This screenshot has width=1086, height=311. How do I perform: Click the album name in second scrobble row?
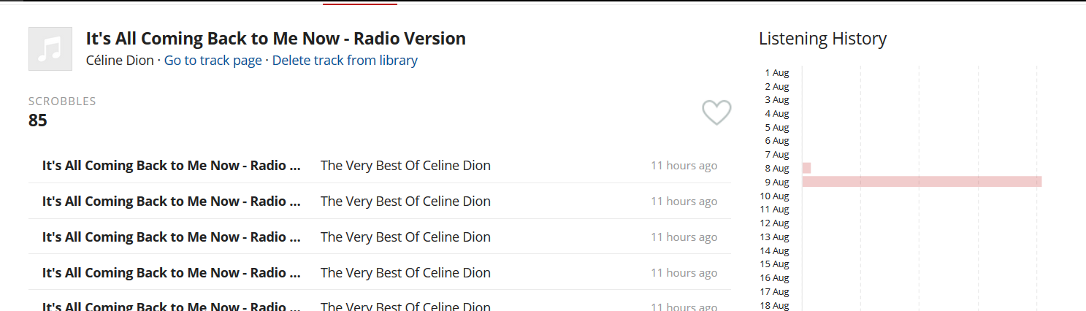point(405,201)
